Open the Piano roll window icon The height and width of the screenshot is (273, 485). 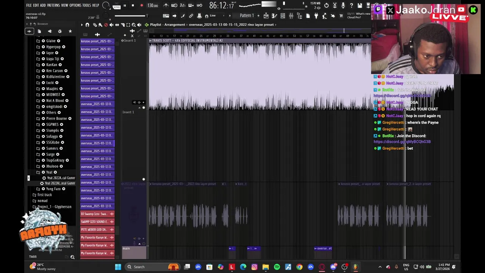coord(274,16)
